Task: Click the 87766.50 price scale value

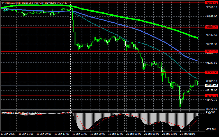Action: (212, 109)
